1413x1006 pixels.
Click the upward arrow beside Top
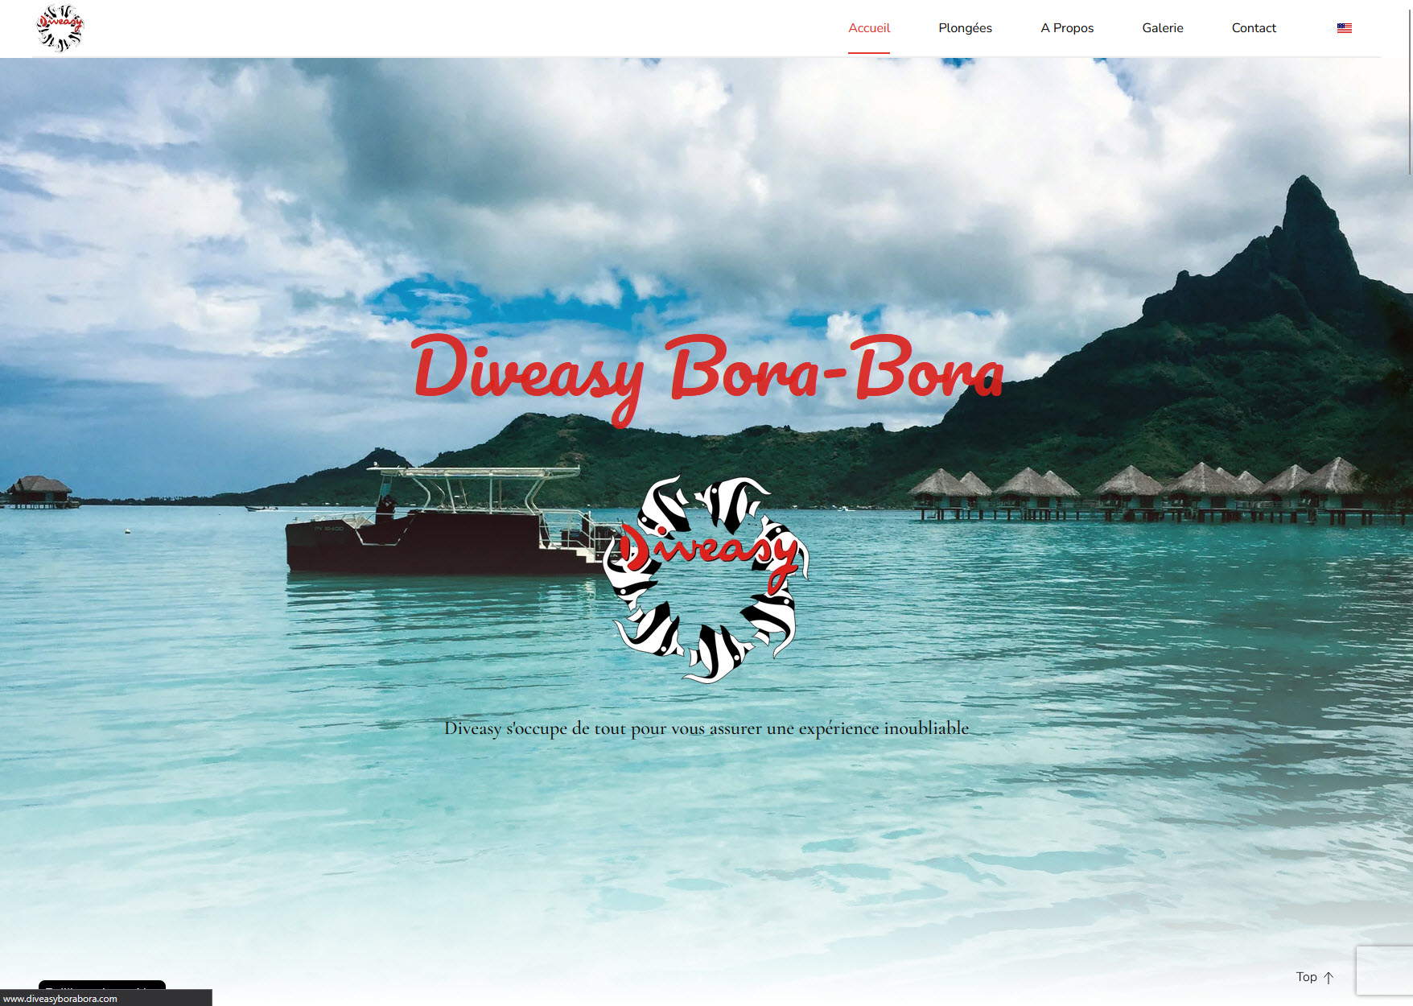pos(1329,977)
